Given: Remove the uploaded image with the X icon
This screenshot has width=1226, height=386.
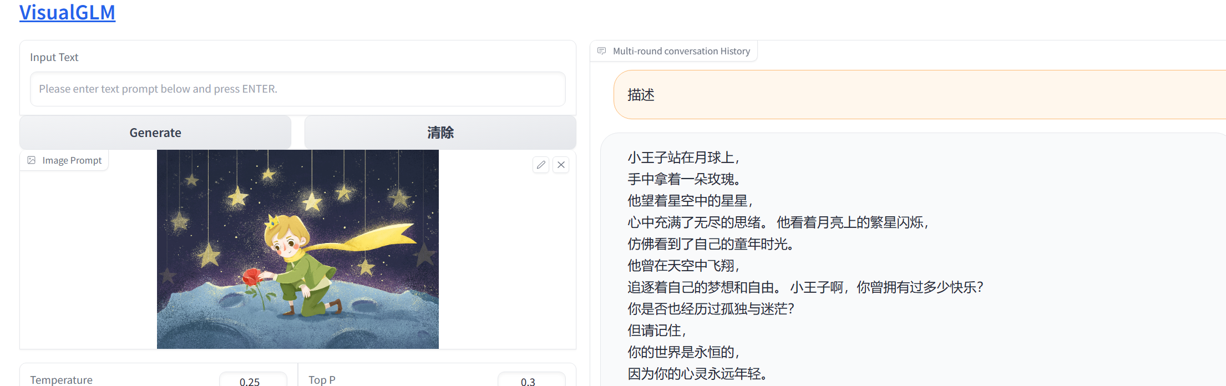Looking at the screenshot, I should pos(561,165).
